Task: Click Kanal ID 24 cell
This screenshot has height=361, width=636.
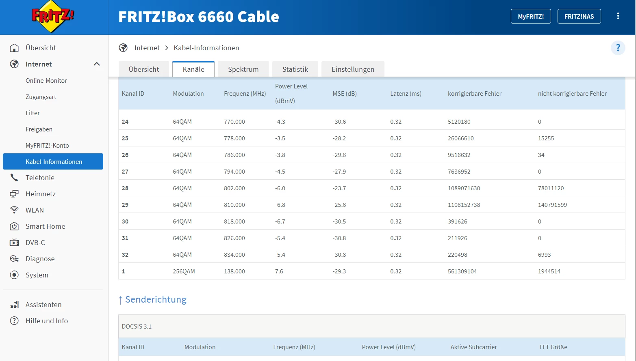Action: (x=125, y=122)
